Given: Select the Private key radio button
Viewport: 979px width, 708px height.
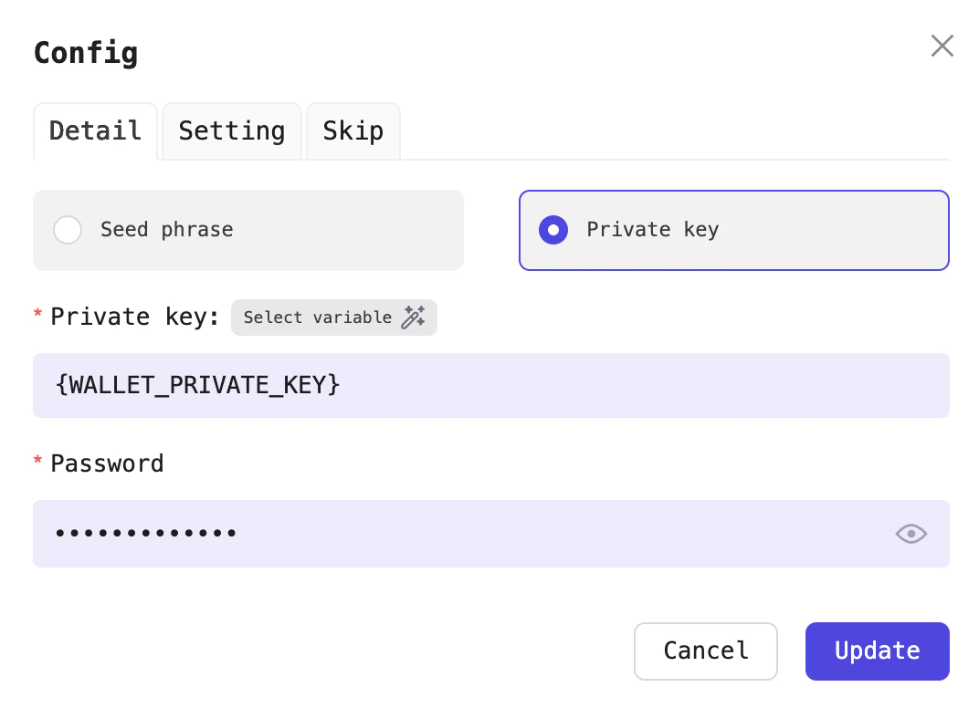Looking at the screenshot, I should click(553, 230).
